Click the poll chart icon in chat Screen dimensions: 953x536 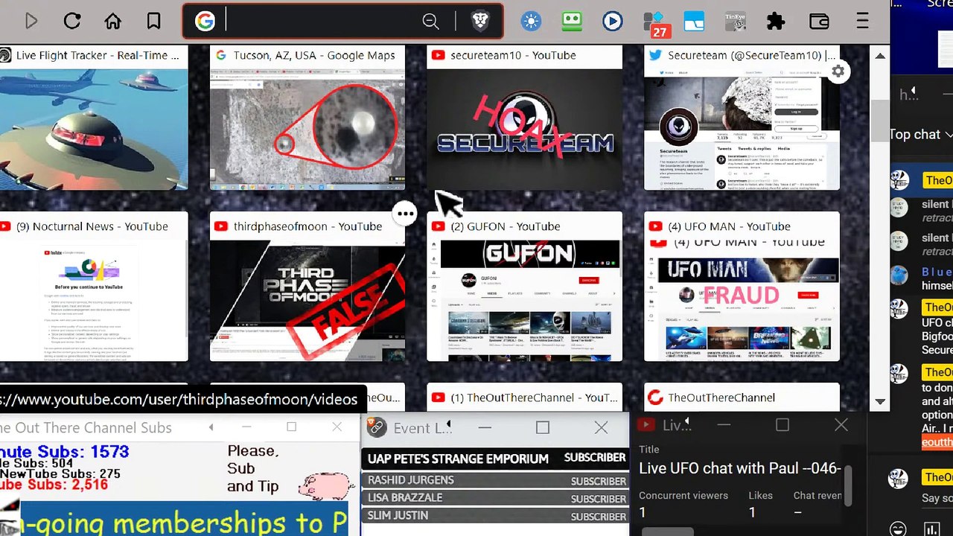(x=932, y=529)
